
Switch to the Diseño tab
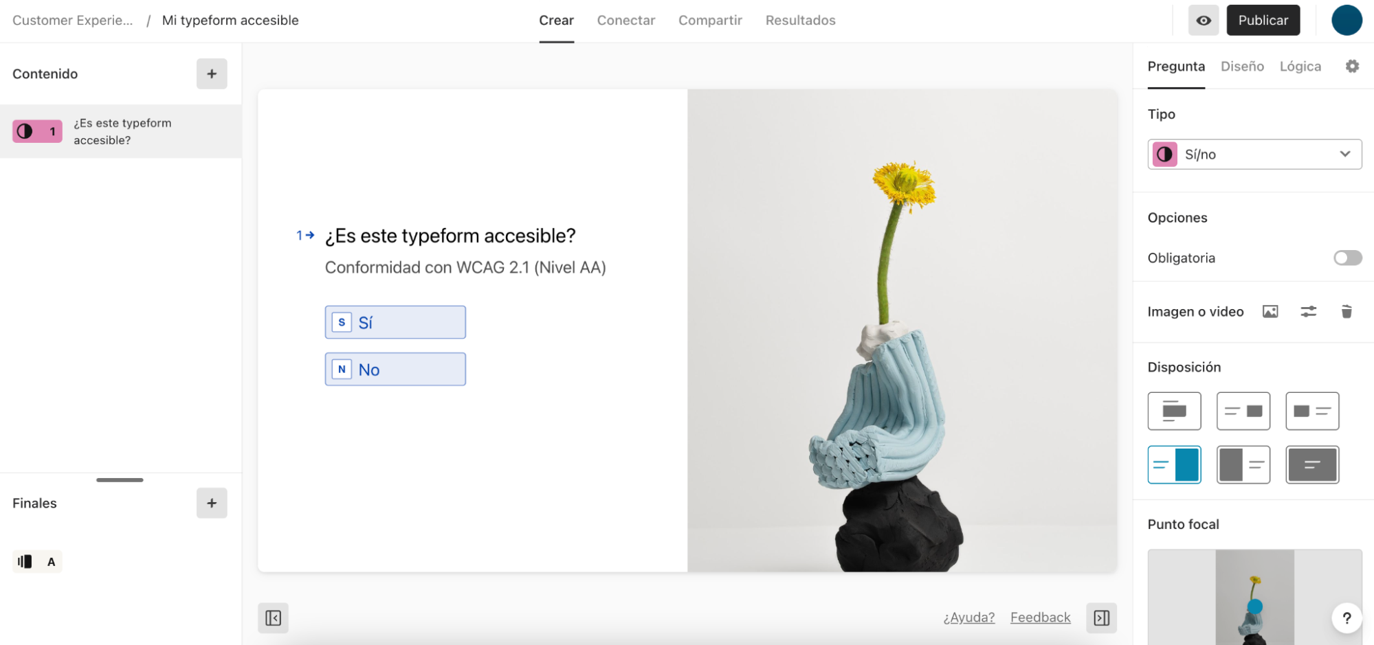pos(1241,66)
